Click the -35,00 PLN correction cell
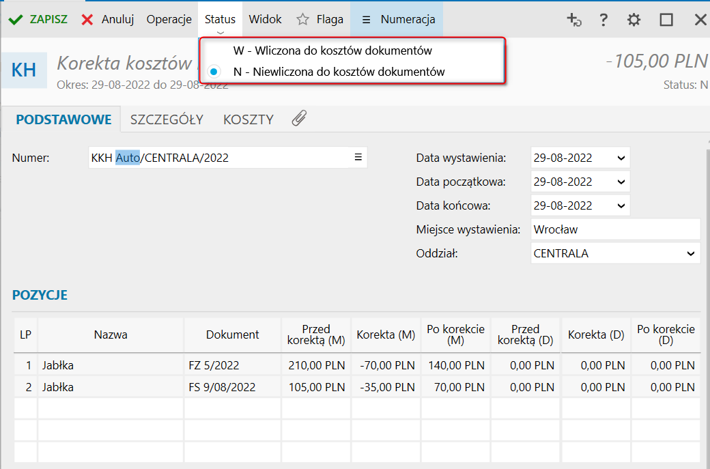 coord(386,387)
